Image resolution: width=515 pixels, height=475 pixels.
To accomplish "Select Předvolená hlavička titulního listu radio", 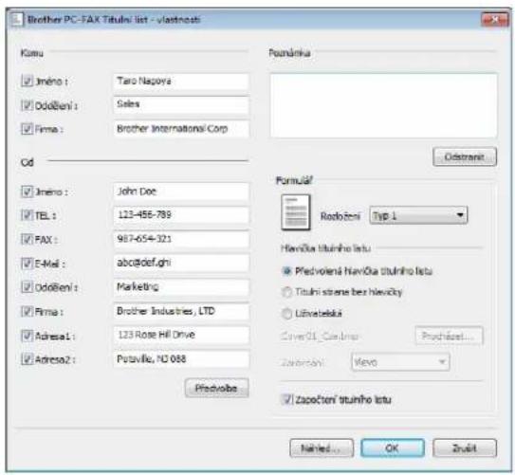I will tap(287, 271).
